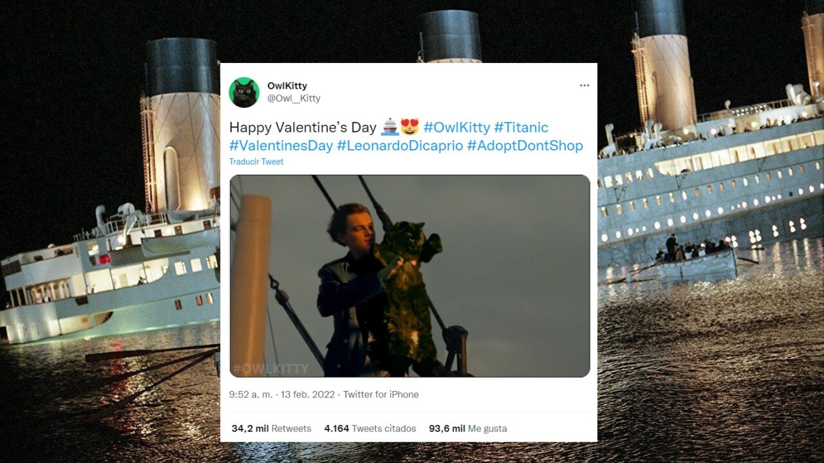The height and width of the screenshot is (463, 824).
Task: Open the Twitter for iPhone source link
Action: [380, 395]
